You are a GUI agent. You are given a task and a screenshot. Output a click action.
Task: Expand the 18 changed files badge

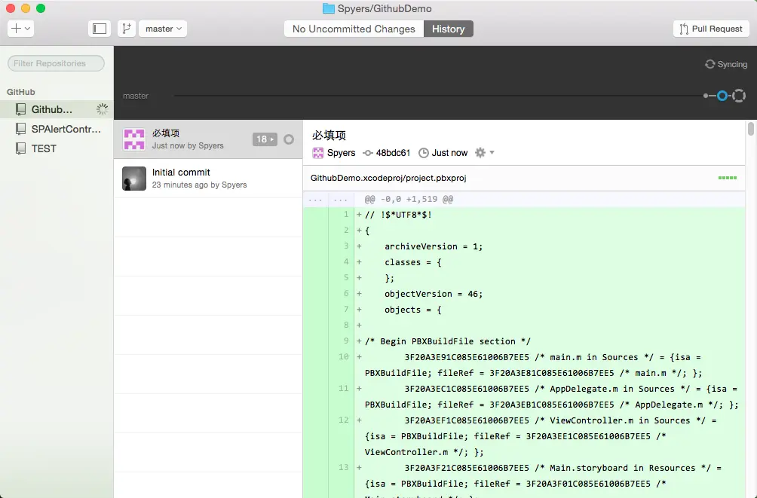(265, 139)
